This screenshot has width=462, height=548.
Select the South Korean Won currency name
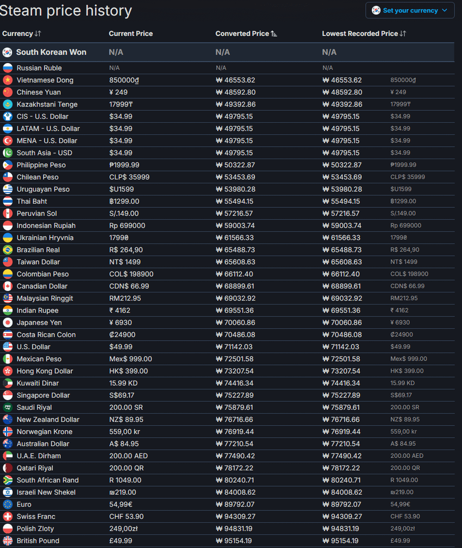click(51, 52)
